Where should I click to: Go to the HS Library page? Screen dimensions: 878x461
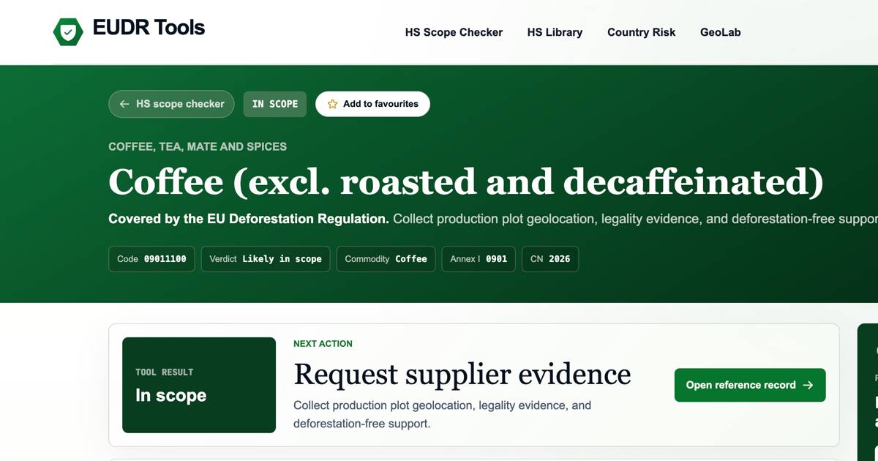coord(555,32)
